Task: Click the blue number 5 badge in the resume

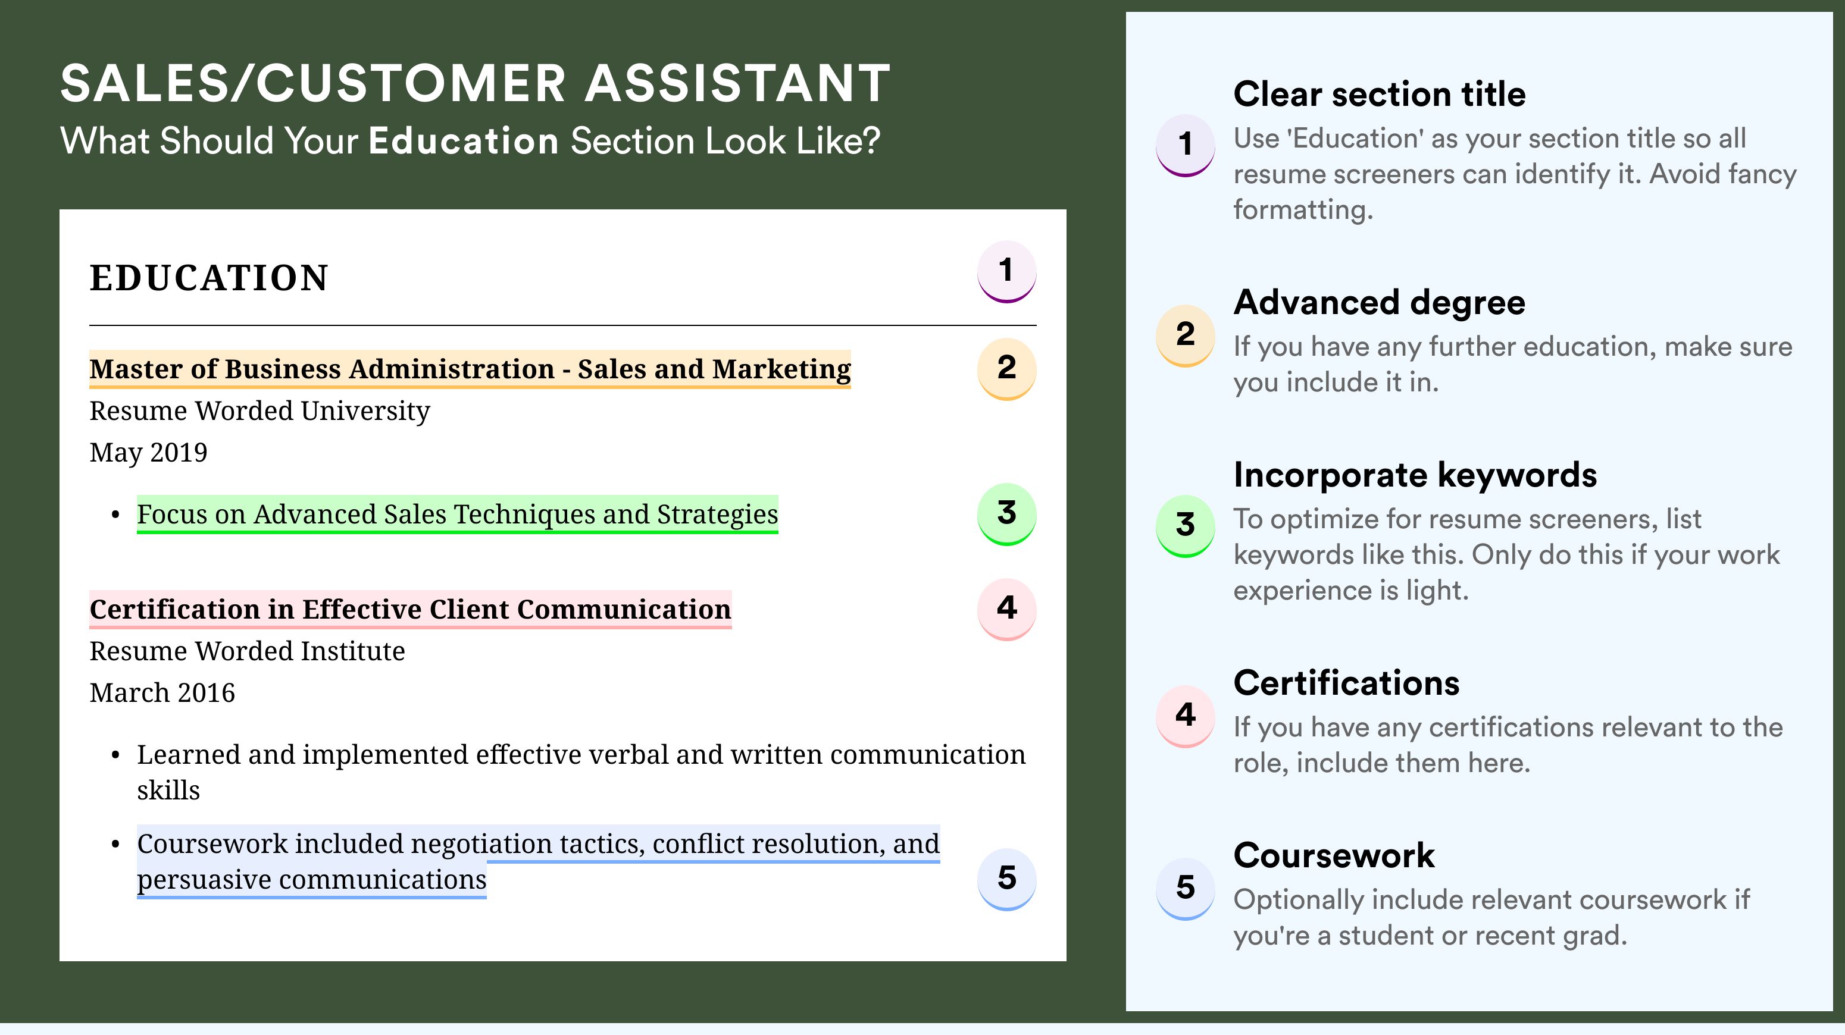Action: (x=1006, y=879)
